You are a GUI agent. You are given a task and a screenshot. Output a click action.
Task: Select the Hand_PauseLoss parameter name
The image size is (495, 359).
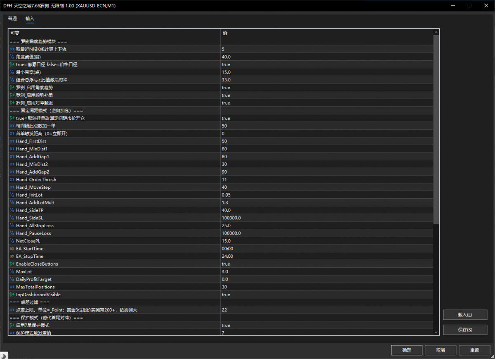click(34, 233)
